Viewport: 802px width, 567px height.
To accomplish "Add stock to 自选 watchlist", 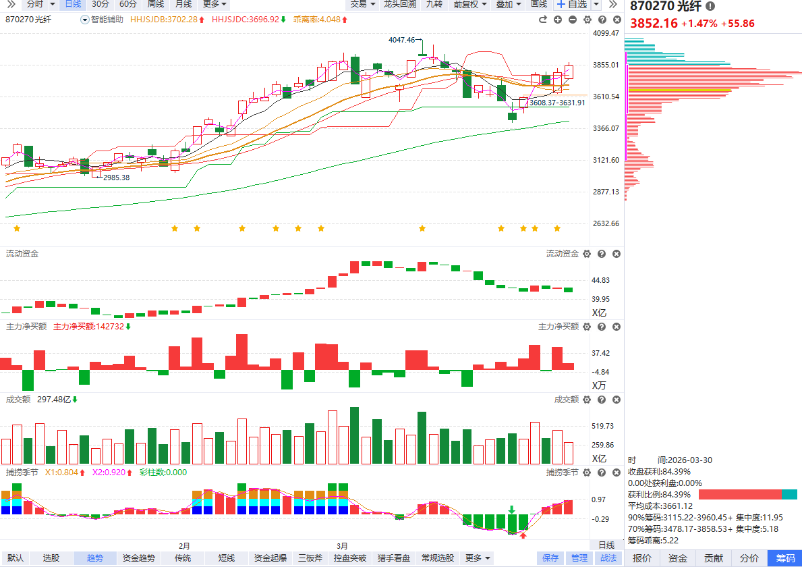I will click(571, 4).
